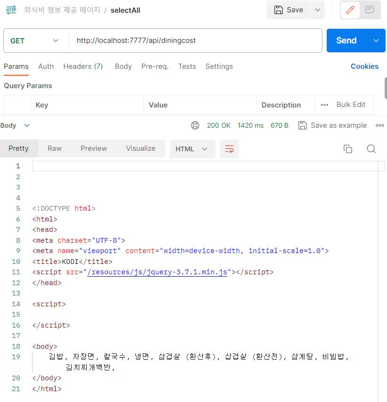
Task: Click the 1420 ms response time
Action: tap(250, 125)
